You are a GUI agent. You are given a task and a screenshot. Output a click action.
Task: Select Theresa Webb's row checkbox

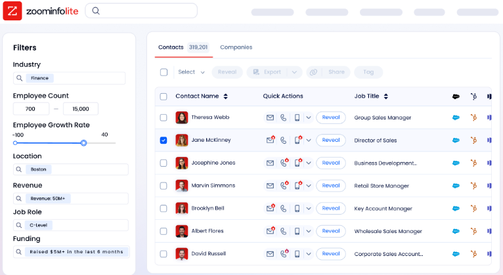pyautogui.click(x=164, y=117)
